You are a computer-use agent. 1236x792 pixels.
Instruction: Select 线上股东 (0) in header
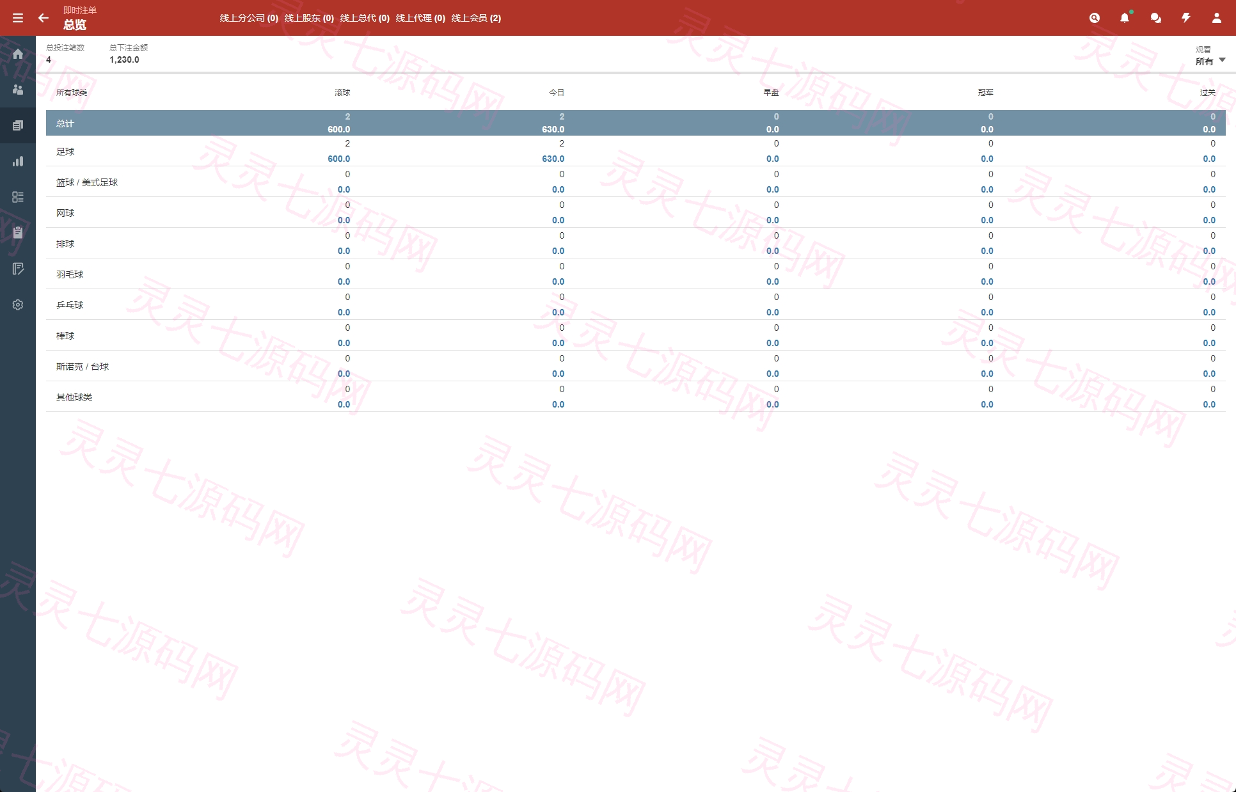[x=309, y=18]
